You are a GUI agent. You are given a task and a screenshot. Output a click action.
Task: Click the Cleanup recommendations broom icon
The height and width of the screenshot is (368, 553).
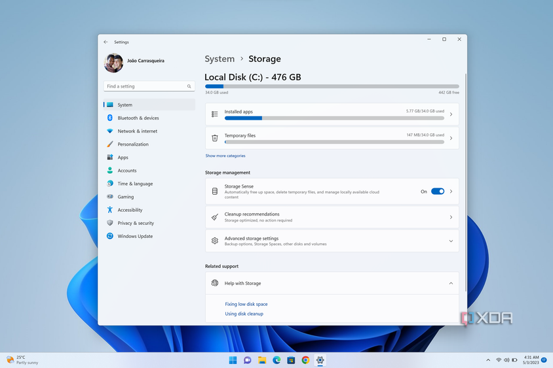tap(214, 217)
